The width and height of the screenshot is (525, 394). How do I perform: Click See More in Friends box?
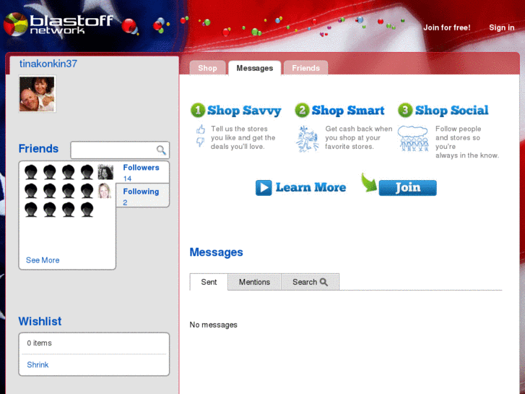43,260
